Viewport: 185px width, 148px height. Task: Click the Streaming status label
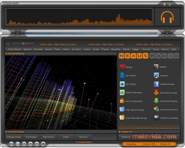click(x=131, y=144)
